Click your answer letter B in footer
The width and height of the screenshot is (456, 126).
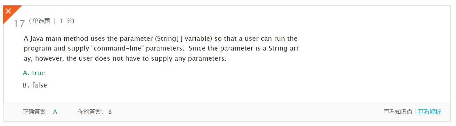click(x=110, y=112)
